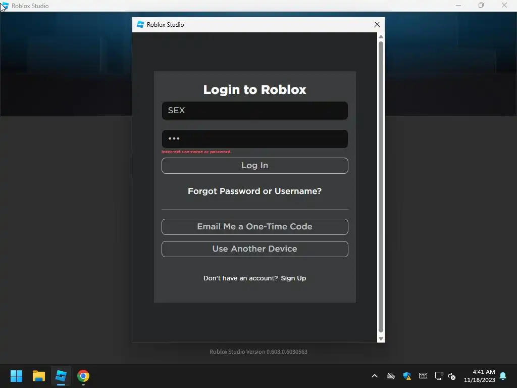Open the Windows Start menu
The width and height of the screenshot is (517, 388).
coord(16,376)
